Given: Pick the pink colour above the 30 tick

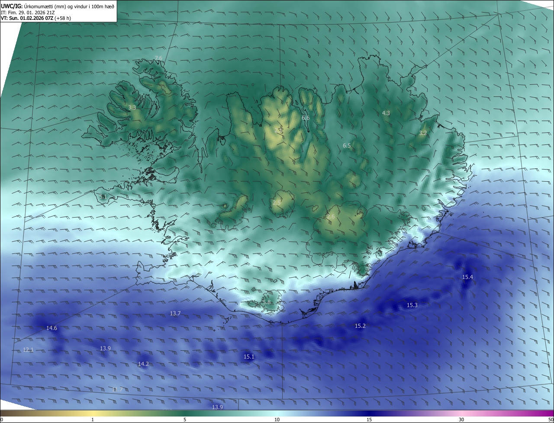Looking at the screenshot, I should point(461,413).
